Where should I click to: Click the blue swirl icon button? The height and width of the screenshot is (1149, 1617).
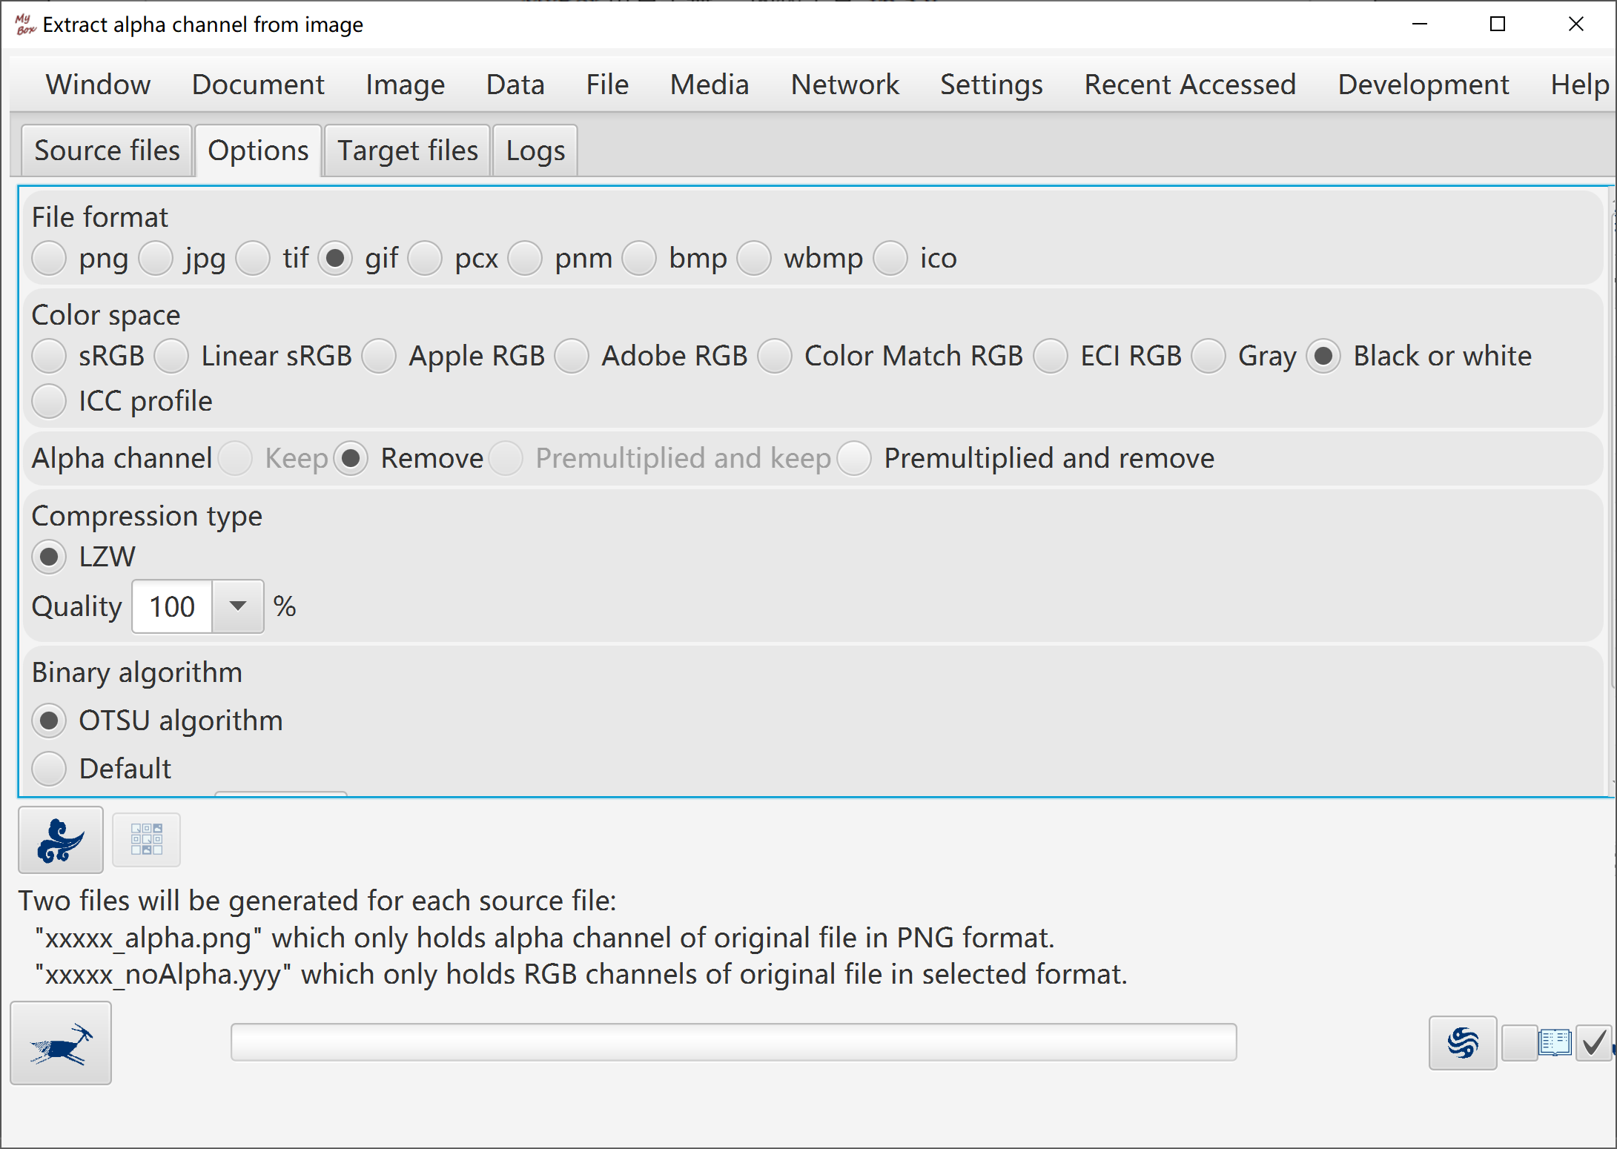coord(1462,1043)
